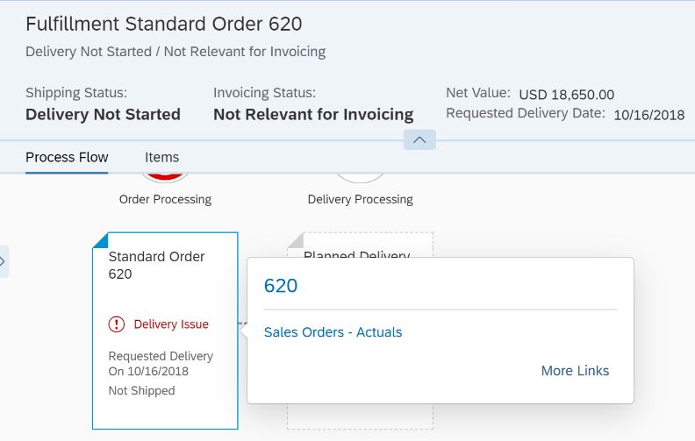Expand the side panel arrow at left edge

coord(4,261)
